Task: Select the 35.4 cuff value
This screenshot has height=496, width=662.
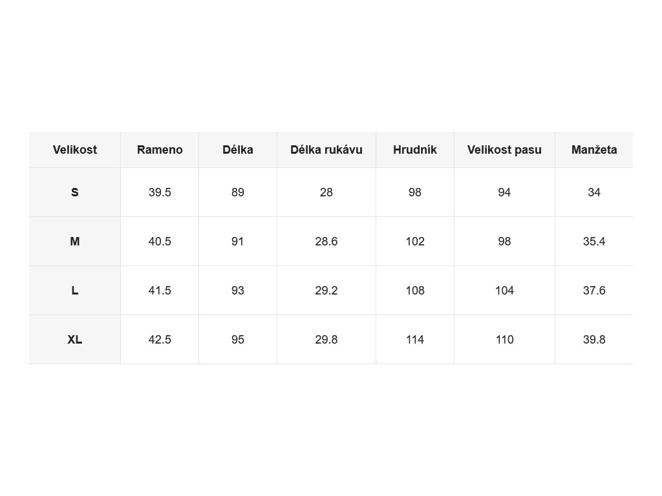Action: (x=594, y=242)
